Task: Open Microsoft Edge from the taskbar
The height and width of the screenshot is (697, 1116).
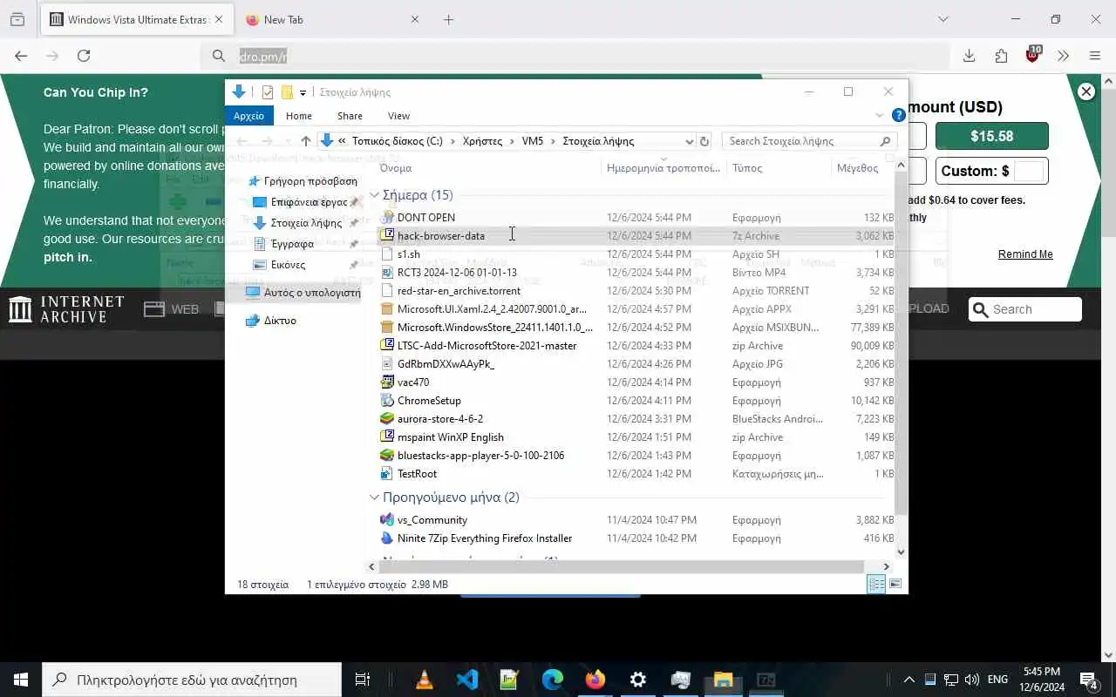Action: point(553,680)
